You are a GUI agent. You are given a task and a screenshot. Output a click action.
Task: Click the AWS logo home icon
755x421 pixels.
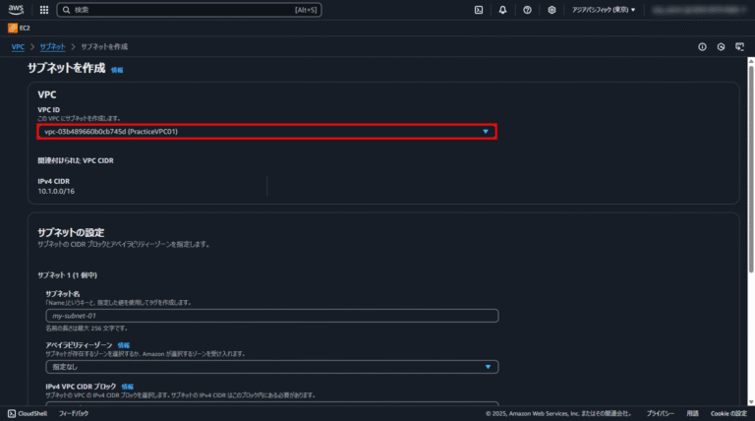tap(18, 10)
